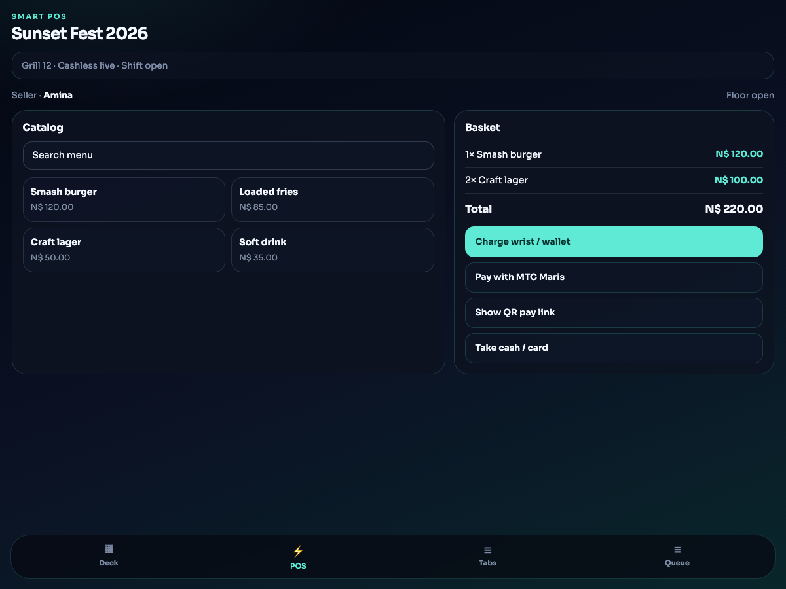The width and height of the screenshot is (786, 589).
Task: Click the N$ 220.00 total value
Action: tap(734, 209)
